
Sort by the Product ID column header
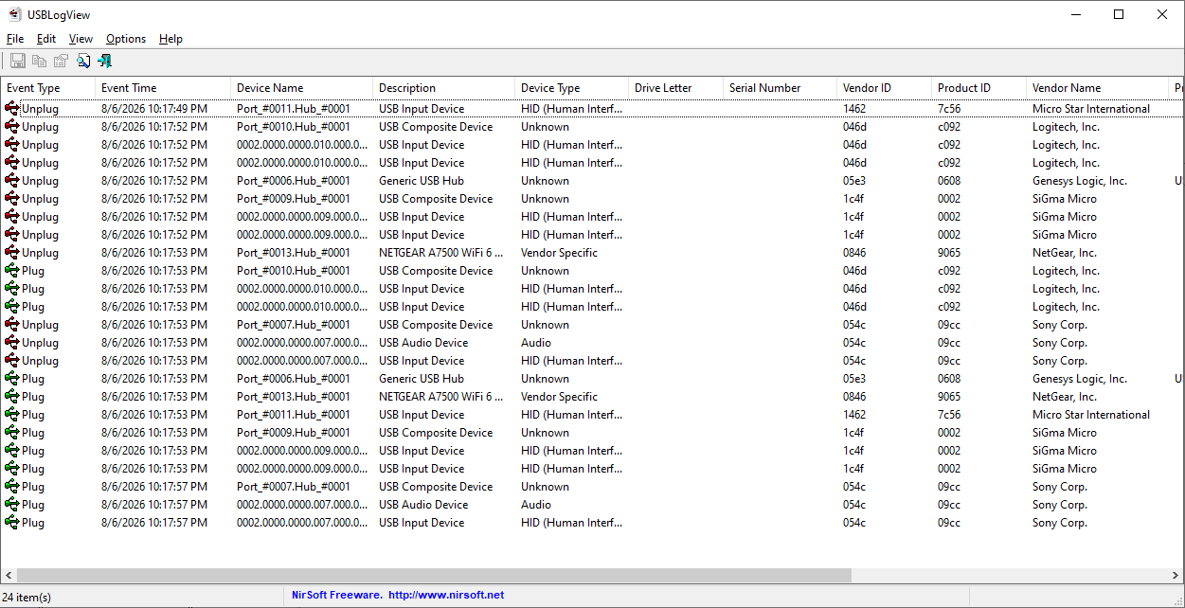(x=979, y=88)
